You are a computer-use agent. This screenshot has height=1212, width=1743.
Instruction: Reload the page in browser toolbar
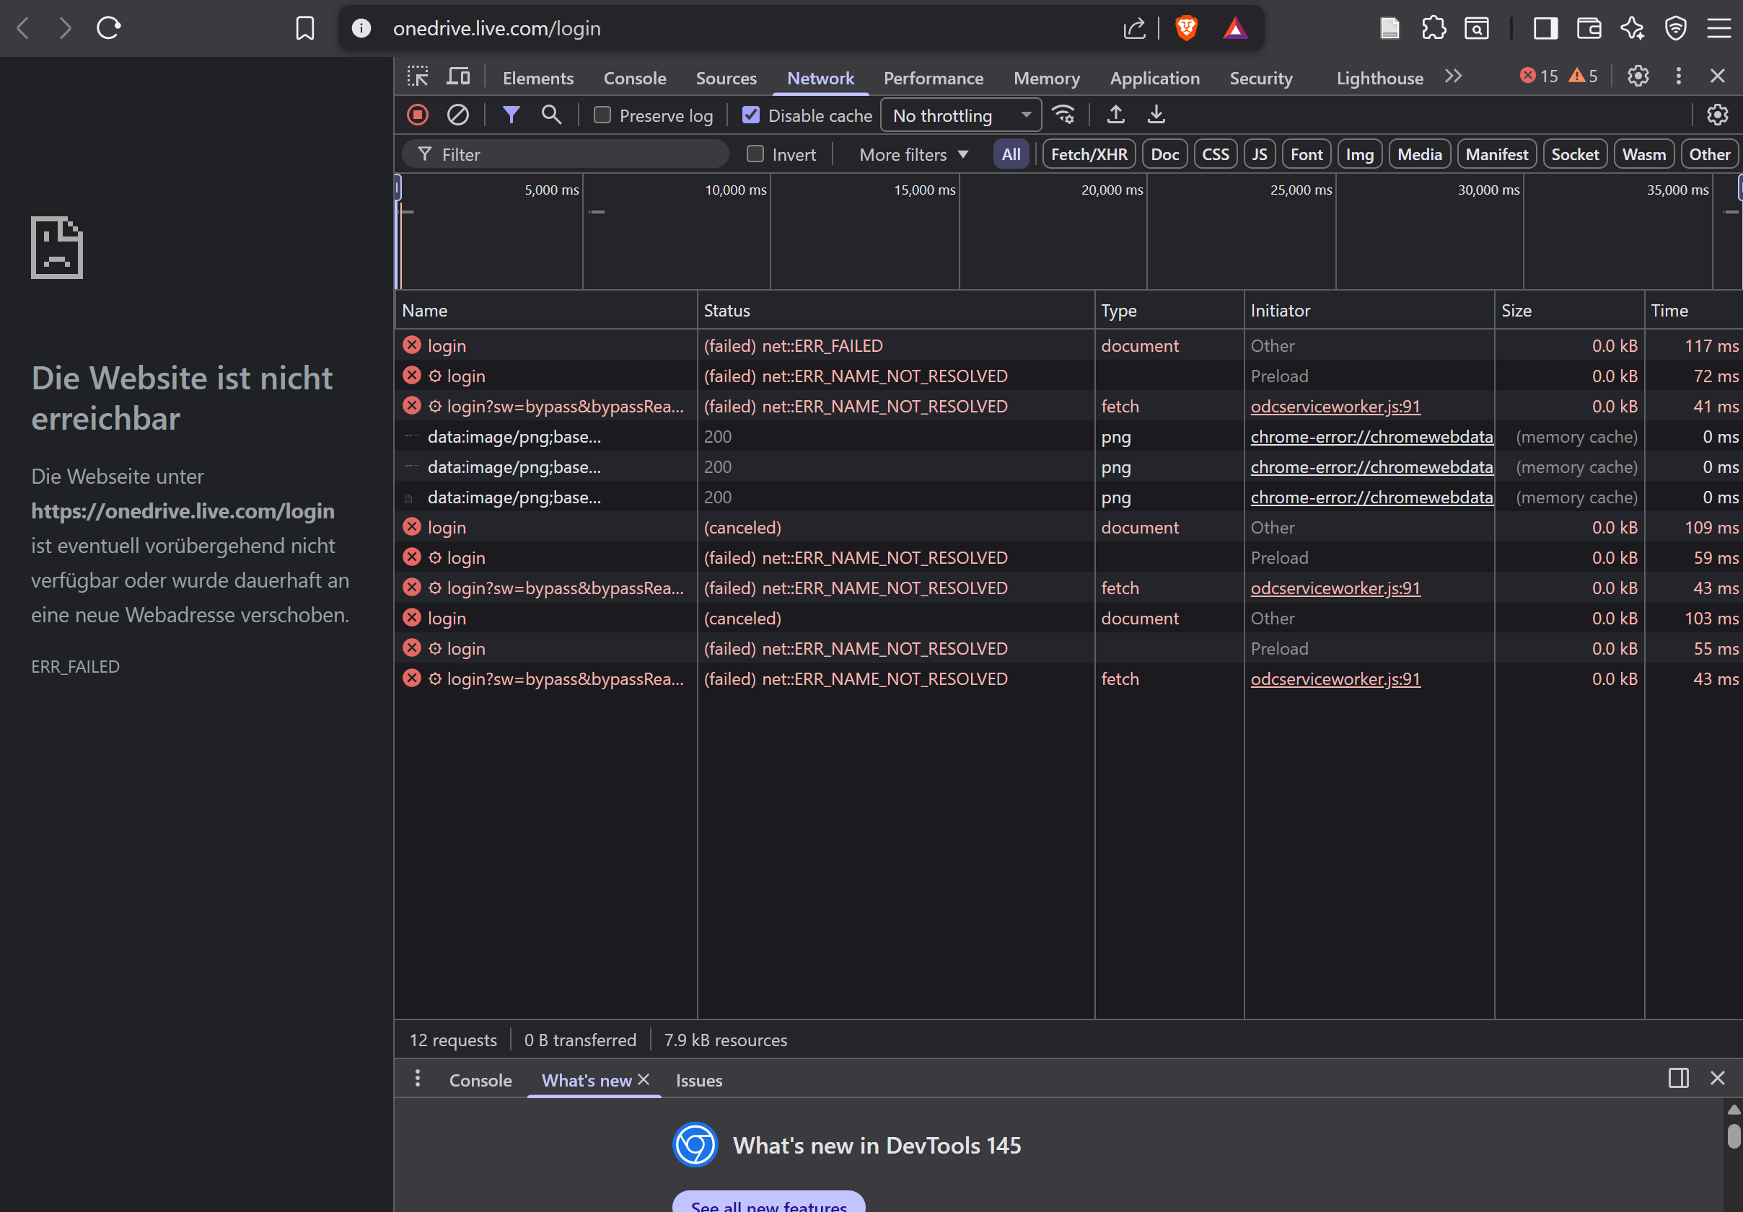click(x=108, y=28)
